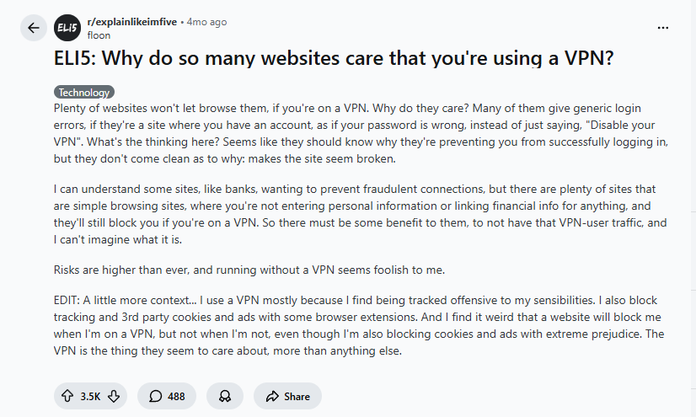This screenshot has width=696, height=417.
Task: Open the three-dot post options menu
Action: tap(662, 28)
